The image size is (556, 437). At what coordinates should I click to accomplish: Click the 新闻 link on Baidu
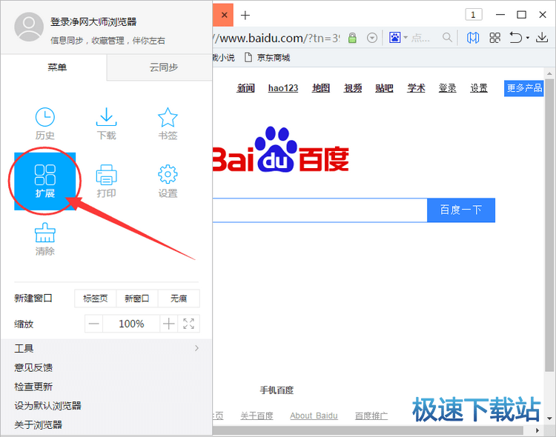point(245,88)
